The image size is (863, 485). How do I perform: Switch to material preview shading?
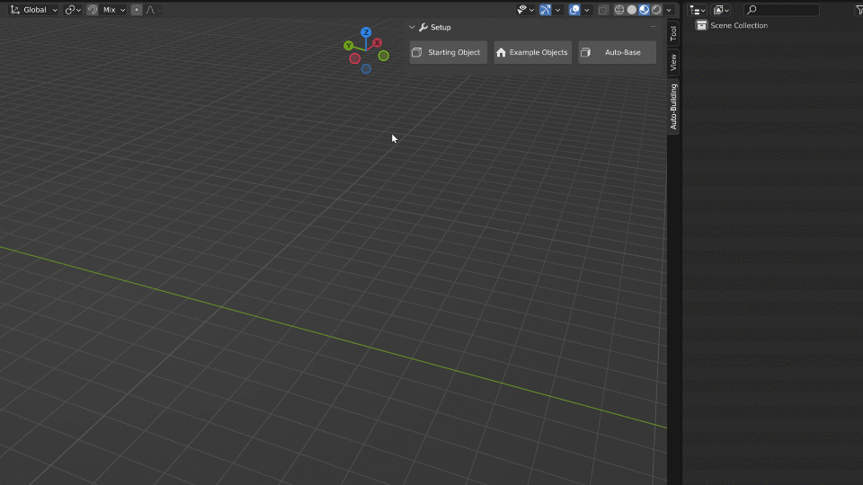pos(644,10)
